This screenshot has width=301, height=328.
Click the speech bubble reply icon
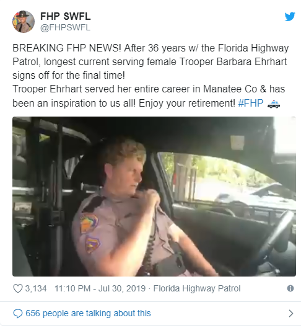[18, 314]
